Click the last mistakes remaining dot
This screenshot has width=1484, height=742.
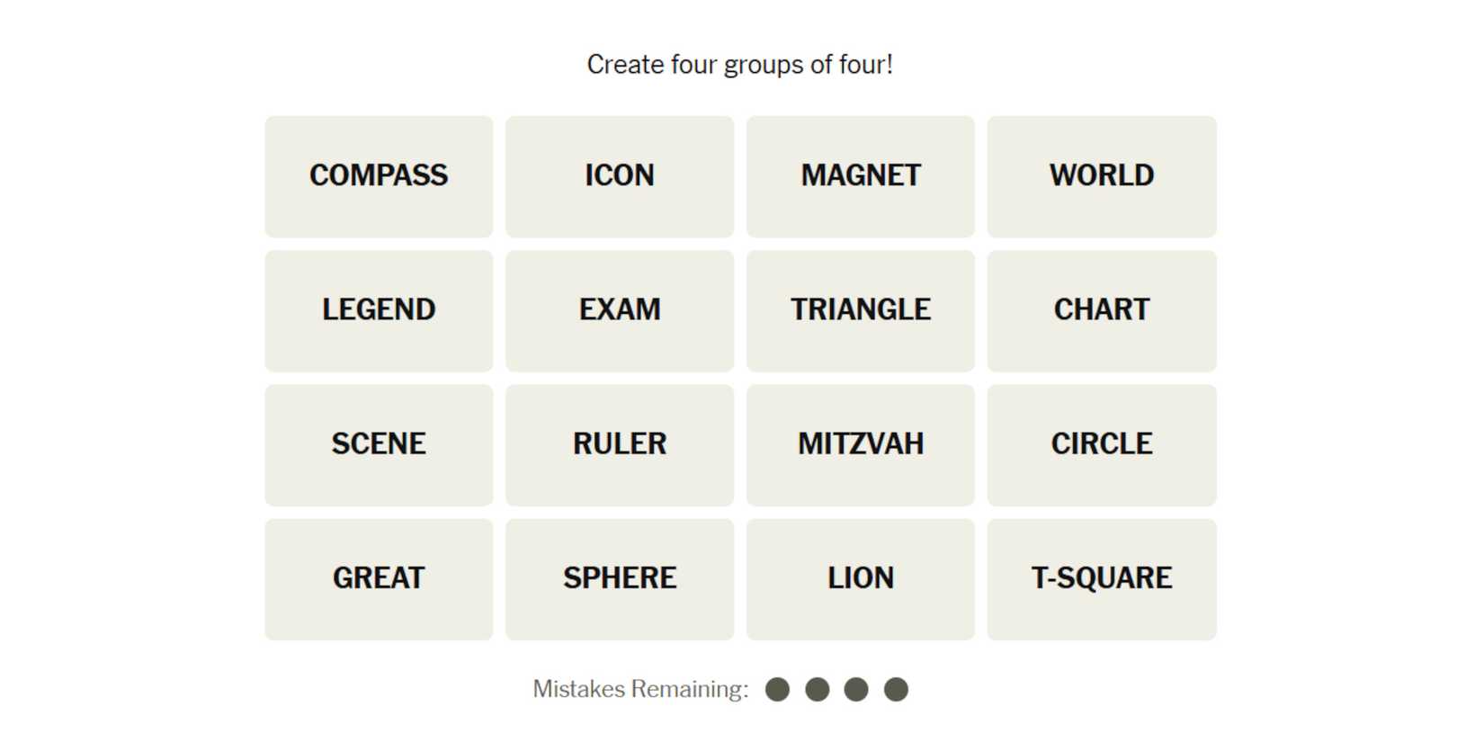pos(896,690)
